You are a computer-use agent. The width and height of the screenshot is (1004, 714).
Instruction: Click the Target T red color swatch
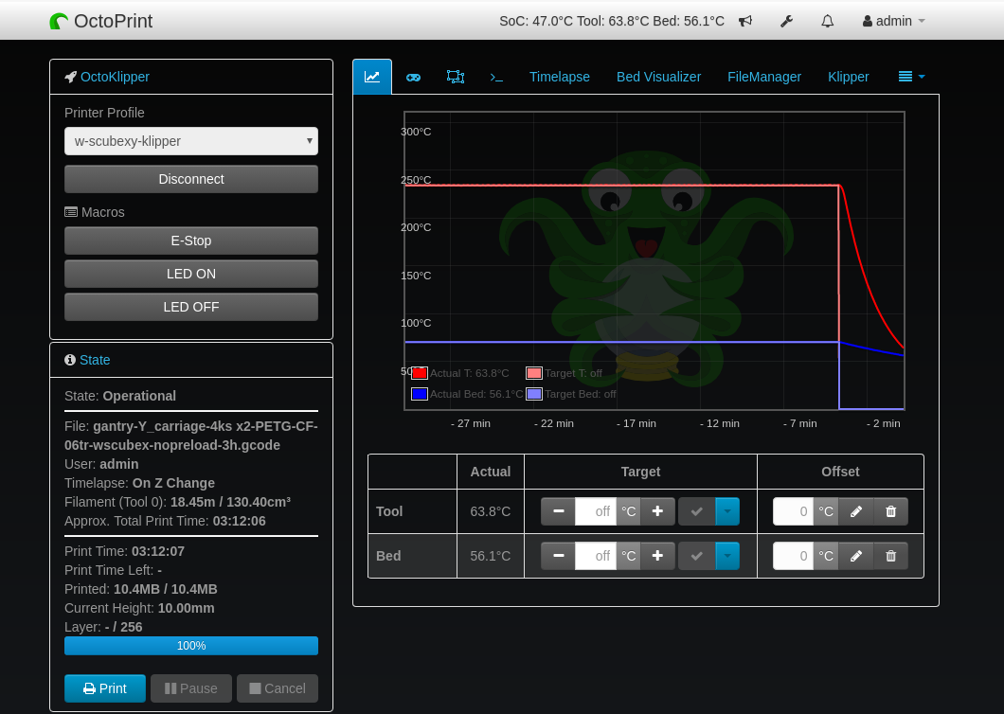click(534, 373)
